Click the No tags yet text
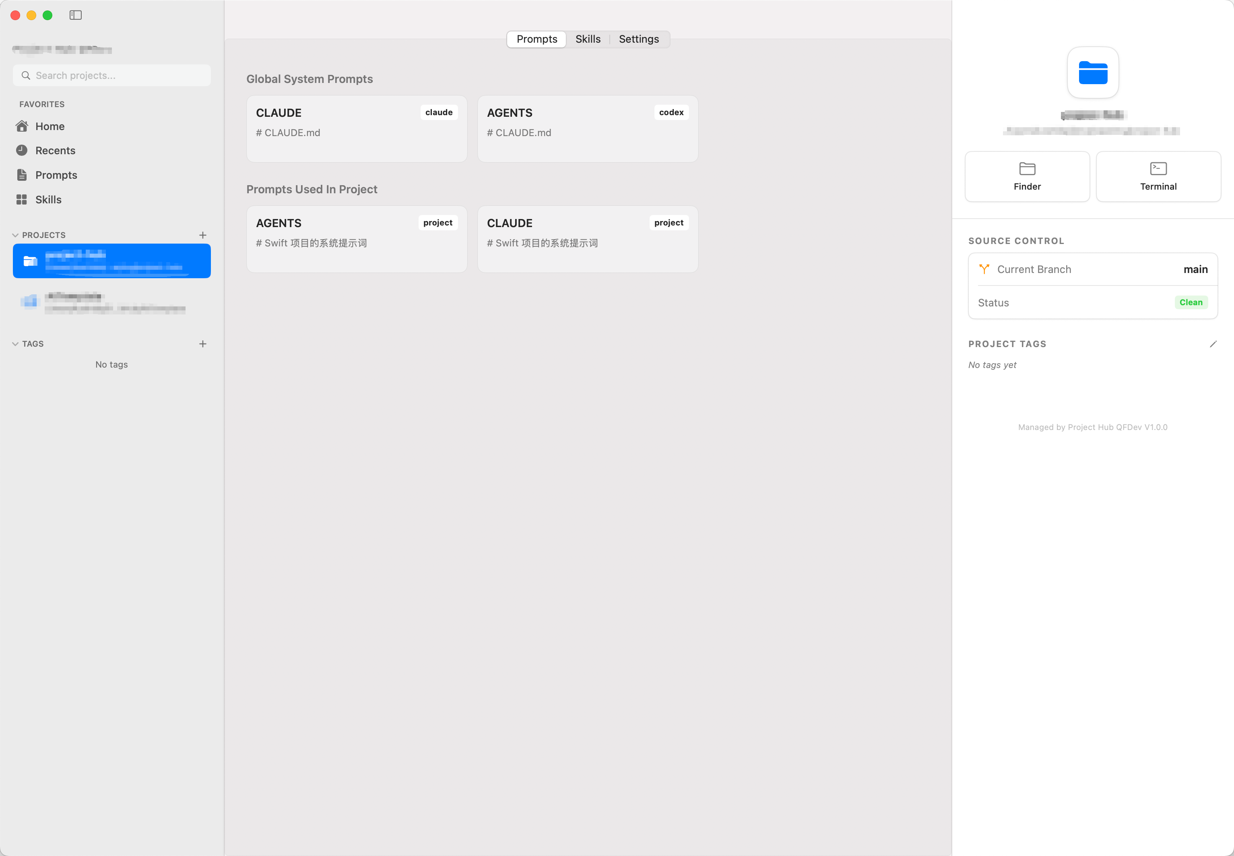 click(992, 365)
